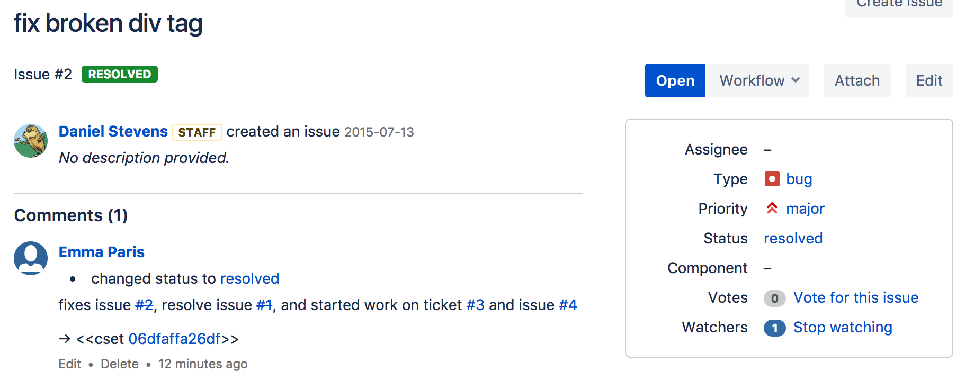
Task: Delete the comment by Emma Paris
Action: (x=120, y=364)
